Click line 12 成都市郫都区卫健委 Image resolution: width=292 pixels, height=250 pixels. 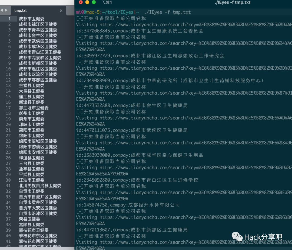click(x=38, y=80)
